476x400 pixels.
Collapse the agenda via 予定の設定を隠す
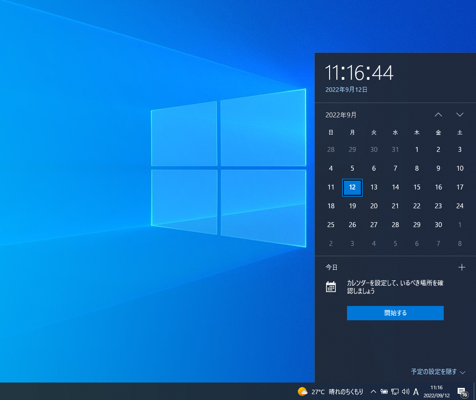(x=438, y=372)
